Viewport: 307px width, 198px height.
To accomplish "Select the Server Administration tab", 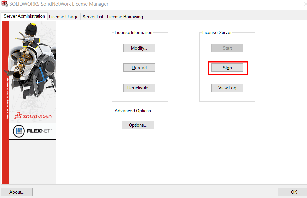I will coord(24,16).
